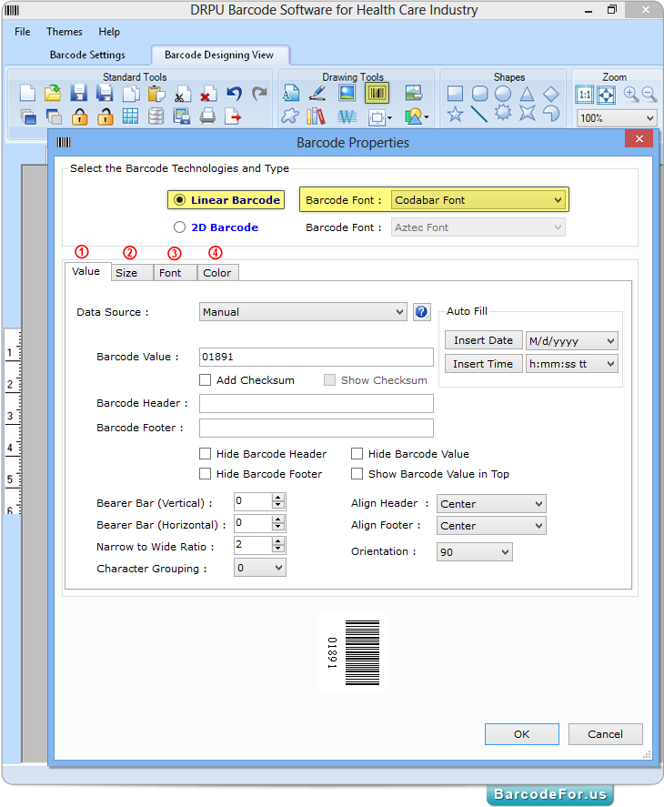
Task: Click the Undo arrow icon
Action: pos(235,93)
